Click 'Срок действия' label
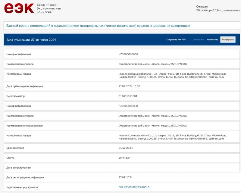The width and height of the screenshot is (241, 193). point(15,148)
